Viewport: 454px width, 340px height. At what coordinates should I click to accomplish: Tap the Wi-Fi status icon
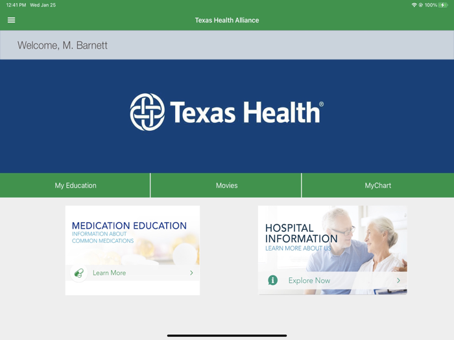tap(414, 5)
